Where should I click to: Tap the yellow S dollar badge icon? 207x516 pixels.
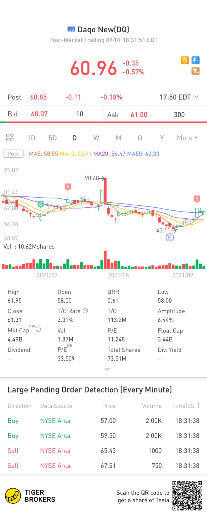pos(185,60)
